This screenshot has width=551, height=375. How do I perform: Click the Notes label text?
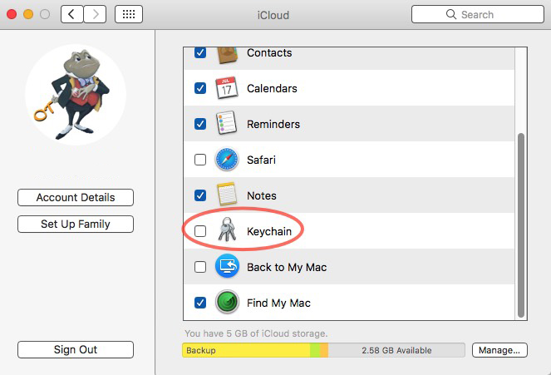click(262, 195)
